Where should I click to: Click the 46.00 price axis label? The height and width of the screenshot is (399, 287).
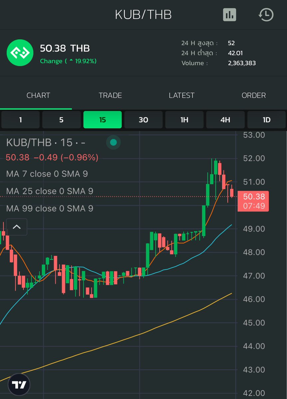[x=254, y=299]
